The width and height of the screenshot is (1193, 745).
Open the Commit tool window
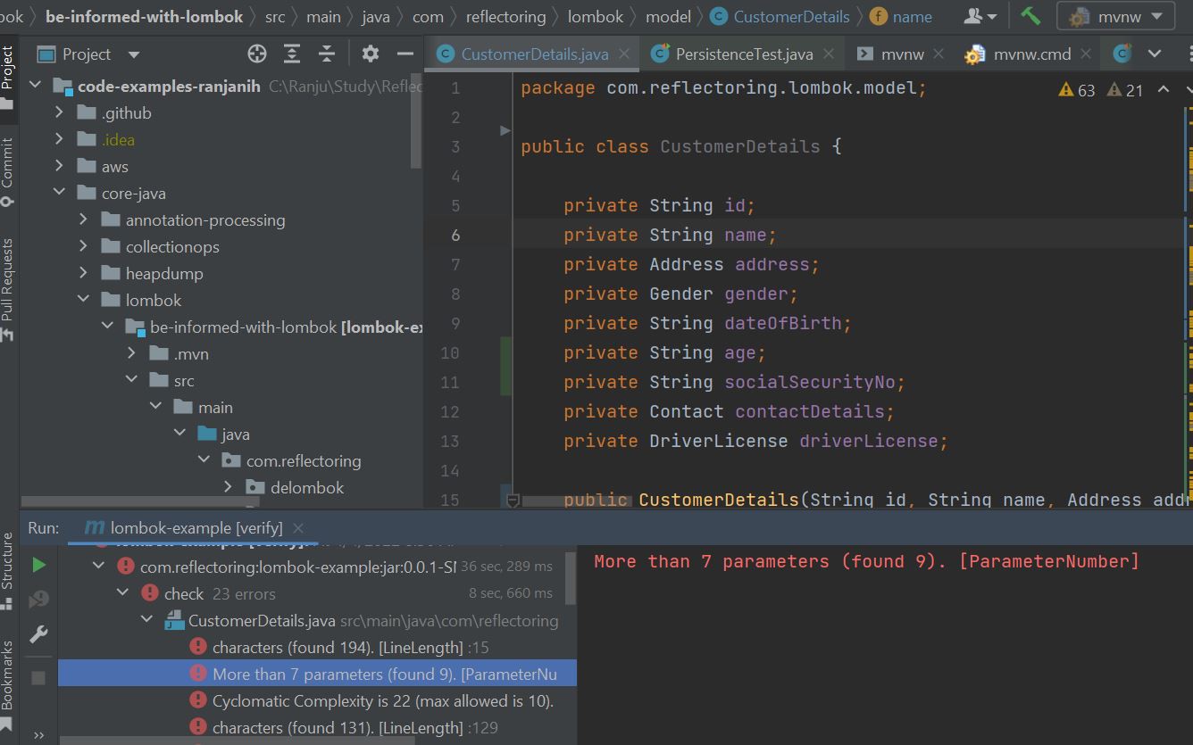coord(8,172)
